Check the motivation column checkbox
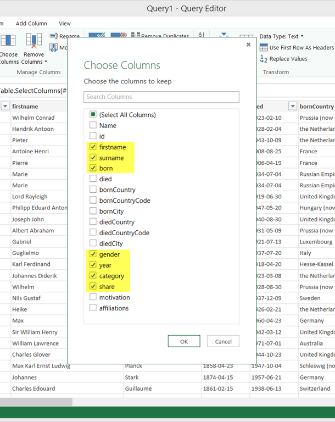 point(93,297)
